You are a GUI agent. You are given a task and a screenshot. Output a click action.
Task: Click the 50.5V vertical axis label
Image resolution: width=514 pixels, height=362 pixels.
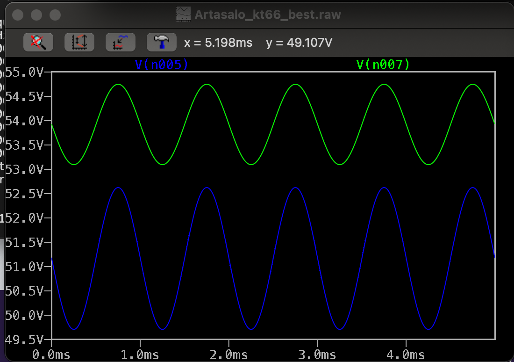click(24, 291)
